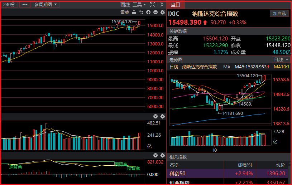Click the 昨收 value 15448.120
This screenshot has height=185, width=292.
coord(278,45)
